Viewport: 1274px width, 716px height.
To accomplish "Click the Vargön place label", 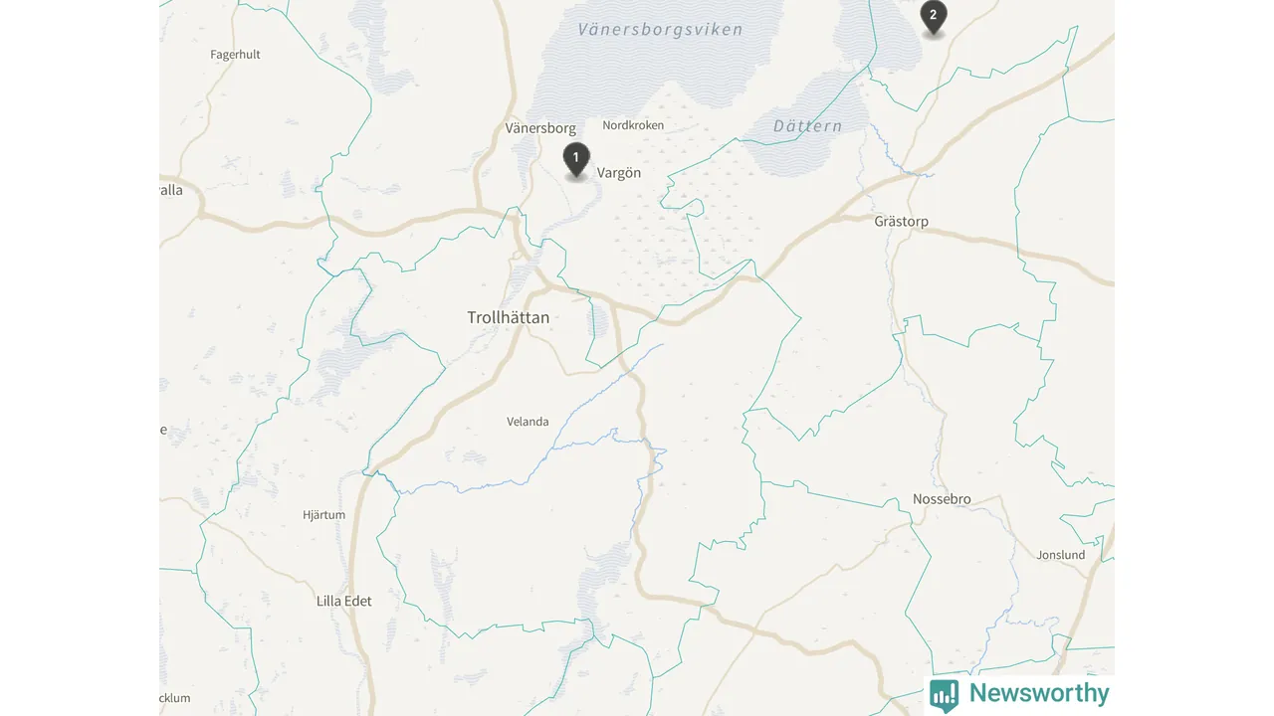I will [x=619, y=173].
